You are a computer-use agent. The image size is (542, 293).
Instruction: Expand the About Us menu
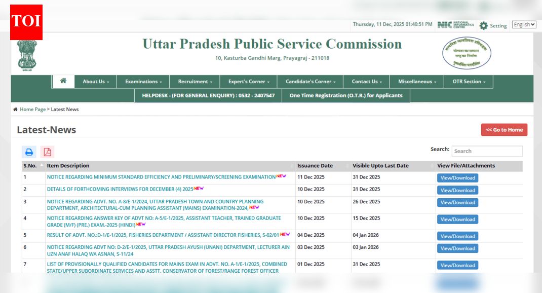[95, 81]
